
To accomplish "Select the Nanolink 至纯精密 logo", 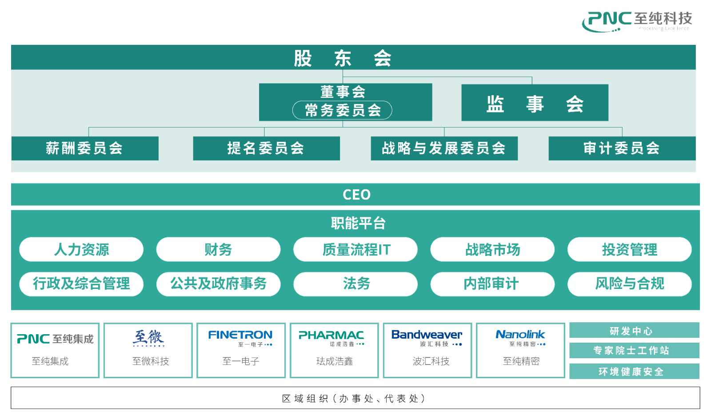I will (520, 338).
